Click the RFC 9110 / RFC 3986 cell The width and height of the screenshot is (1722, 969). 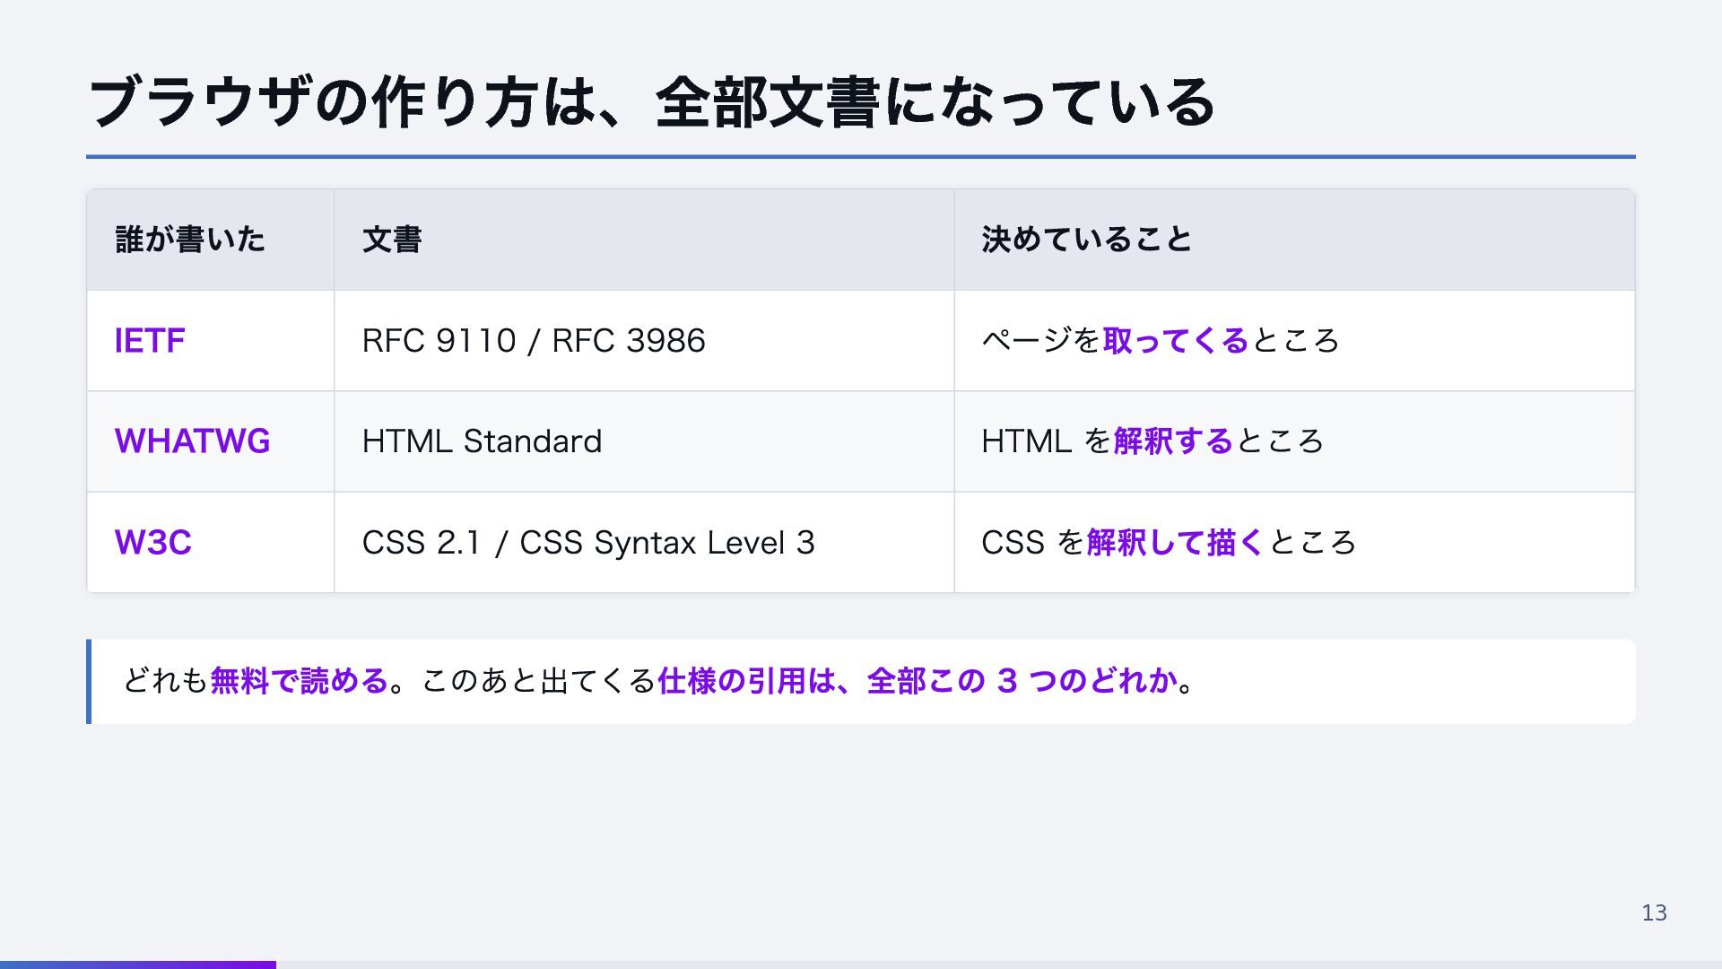tap(644, 341)
